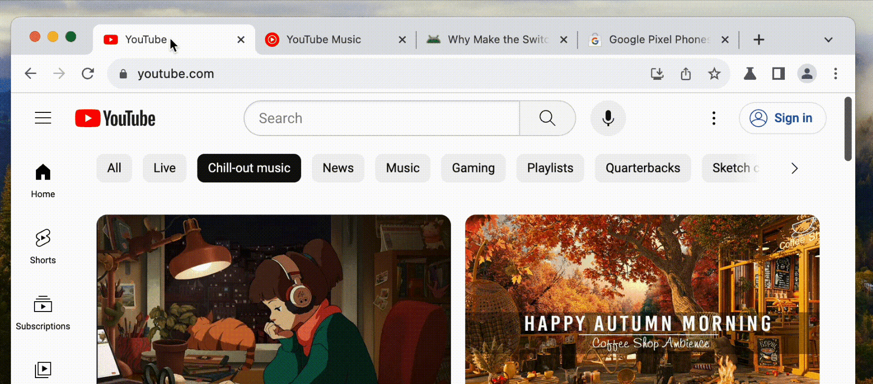Open the lofi girl studying video thumbnail

coord(273,299)
